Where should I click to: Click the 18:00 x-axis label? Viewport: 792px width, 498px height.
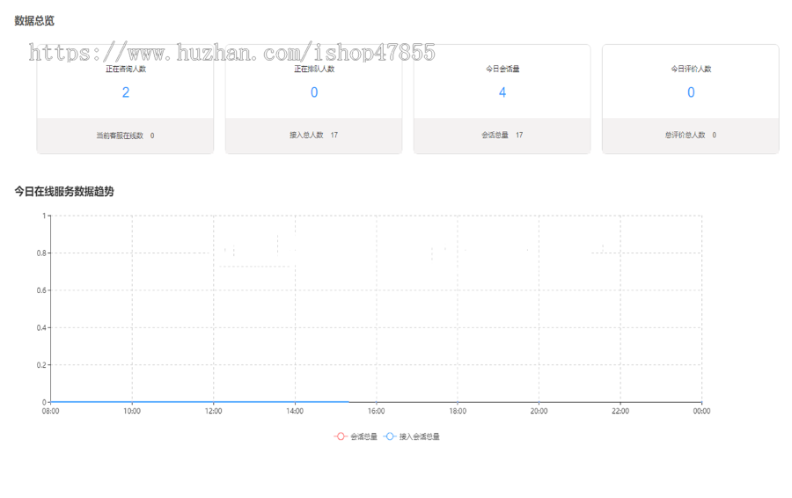click(458, 411)
